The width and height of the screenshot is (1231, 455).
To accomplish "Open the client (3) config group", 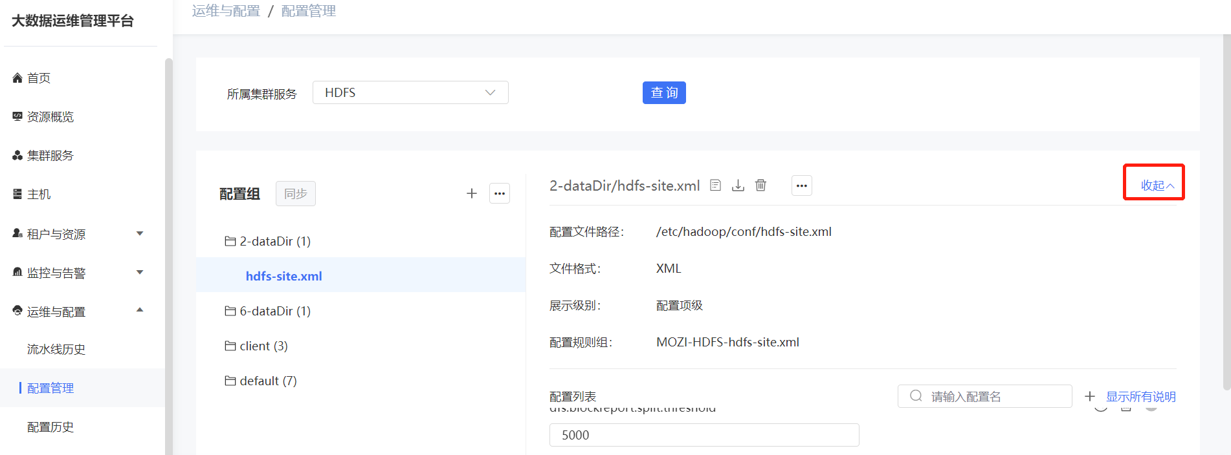I will click(x=256, y=346).
